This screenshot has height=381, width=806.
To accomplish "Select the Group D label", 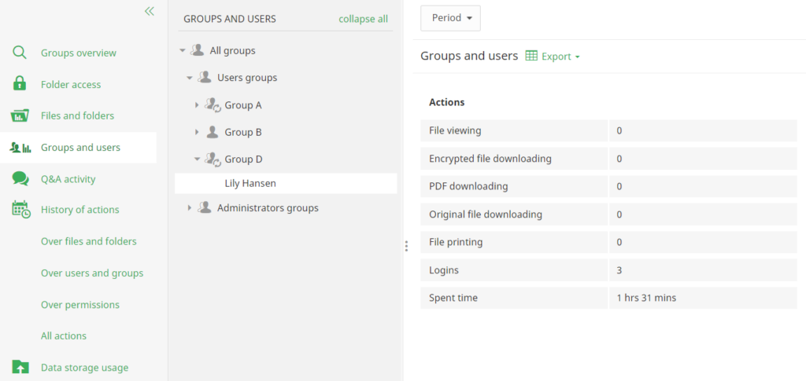I will coord(244,159).
